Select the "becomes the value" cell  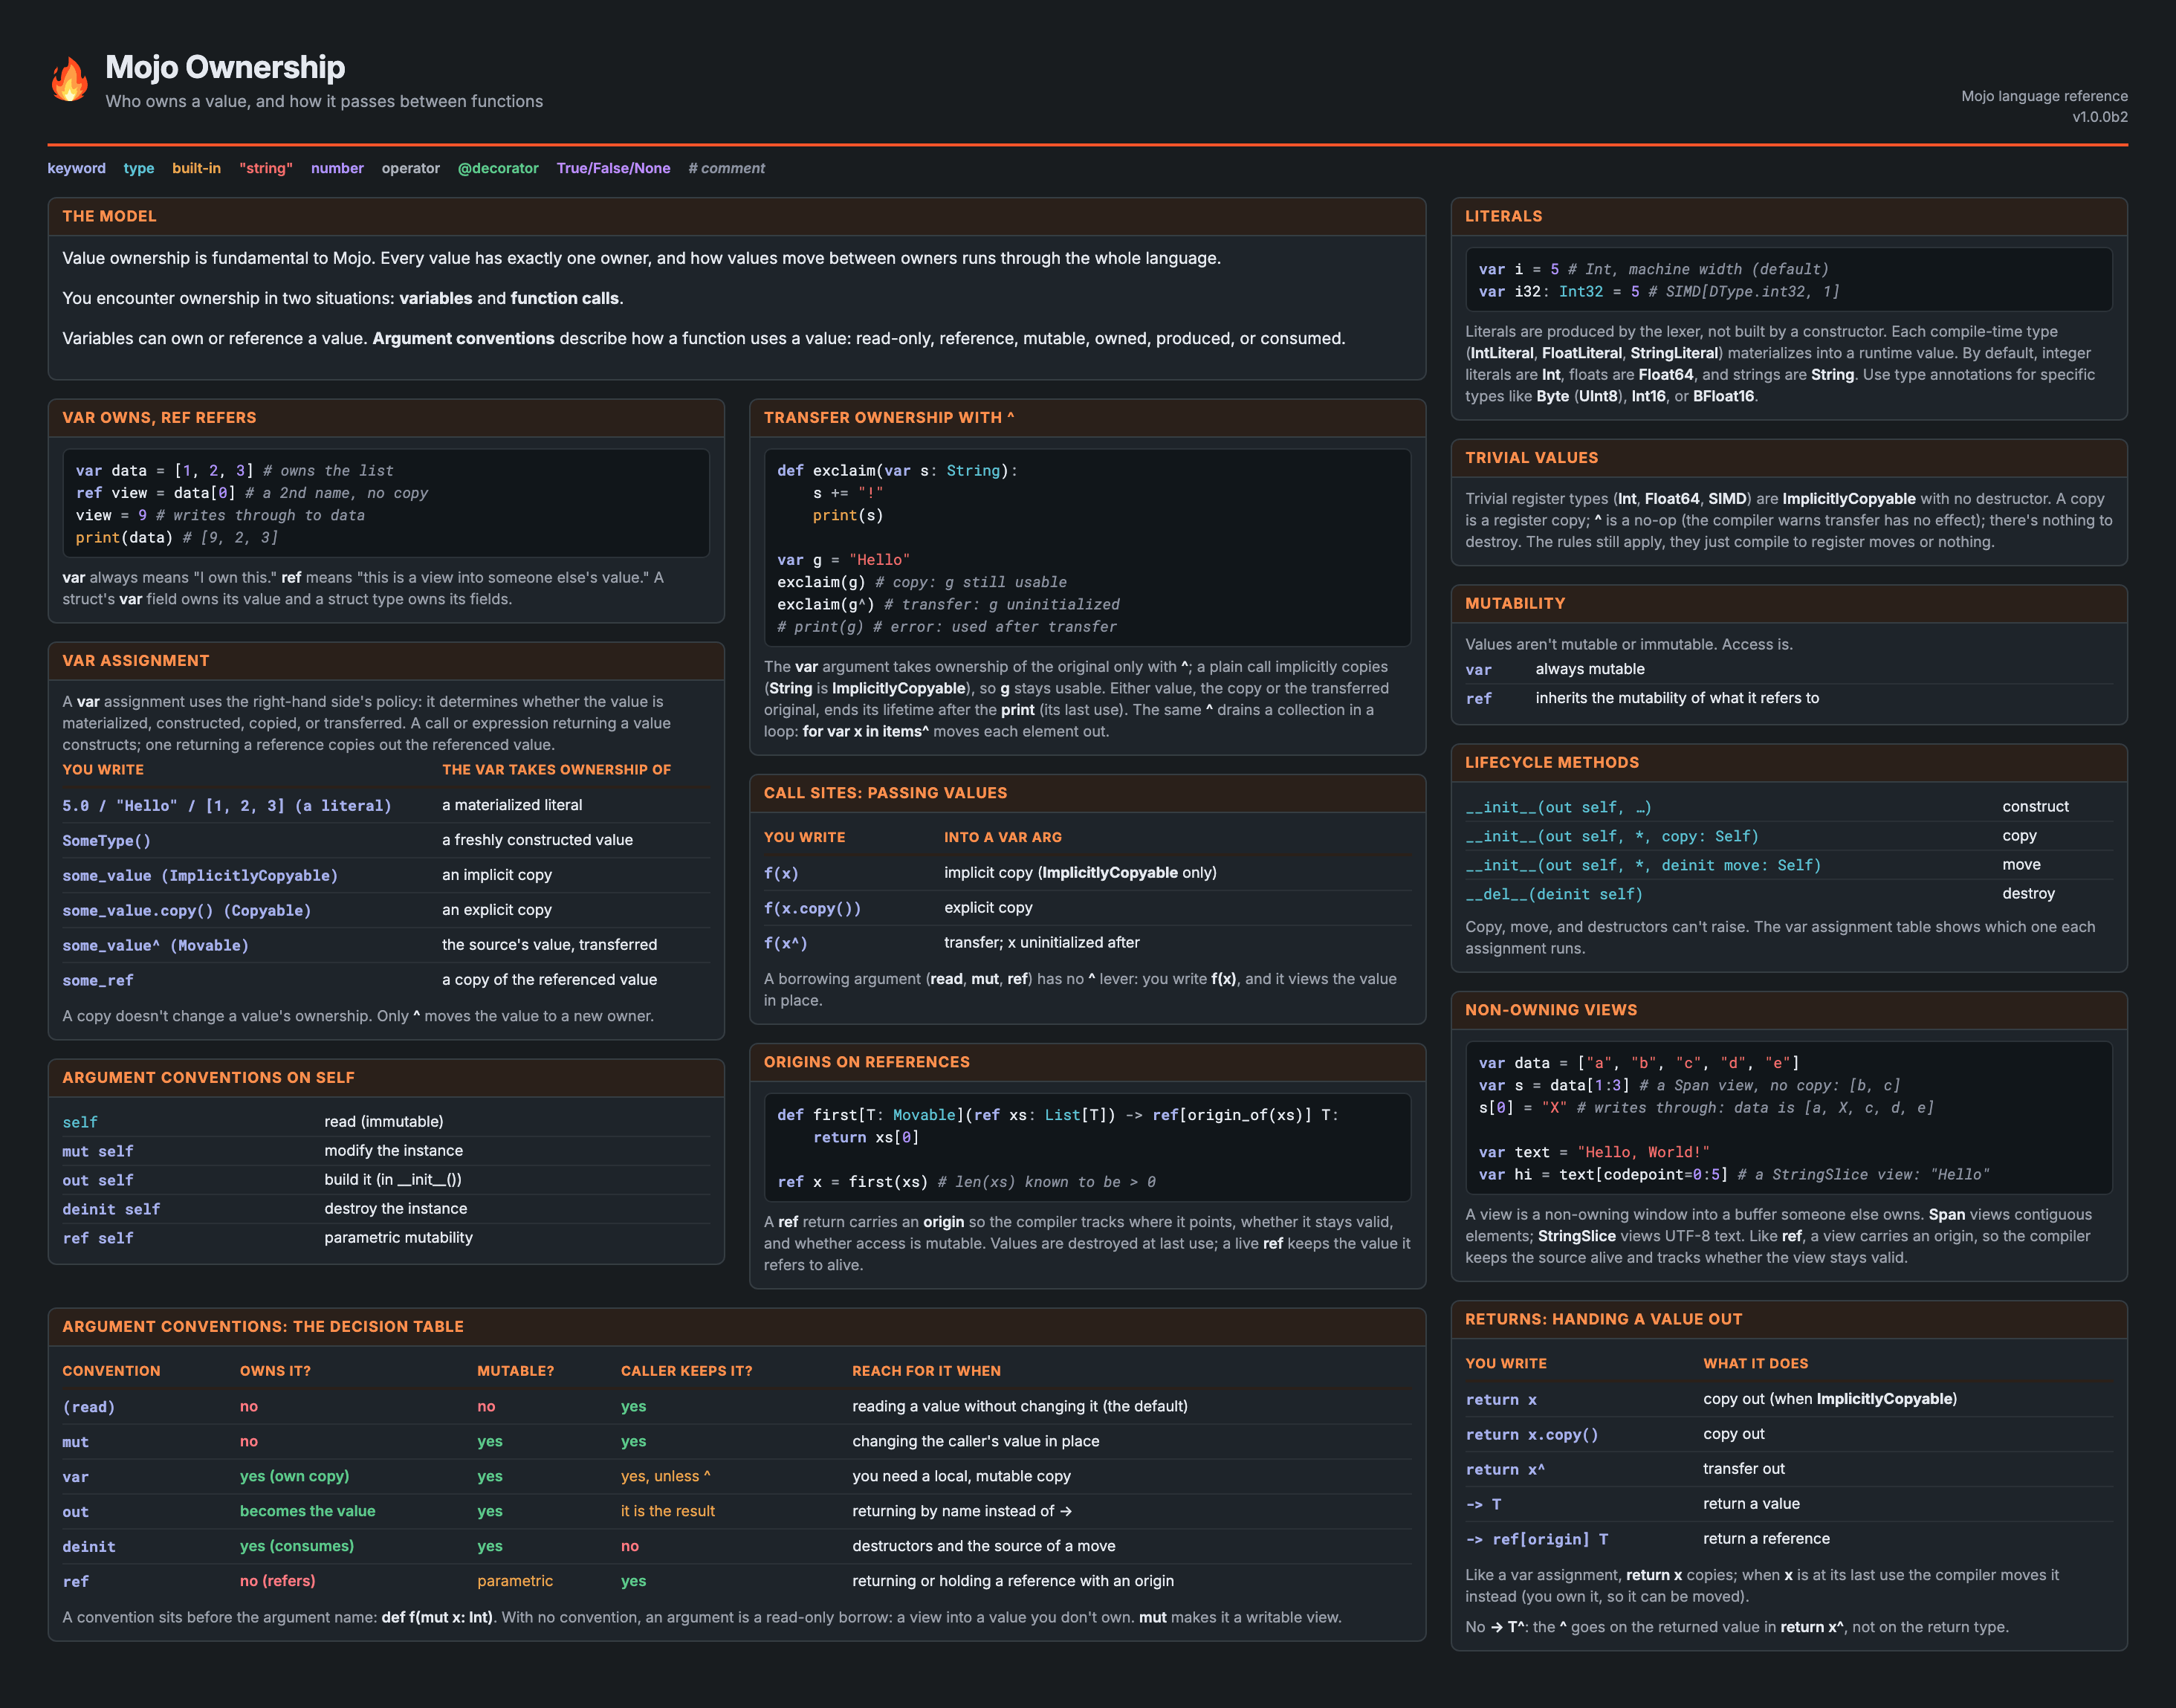[x=307, y=1511]
